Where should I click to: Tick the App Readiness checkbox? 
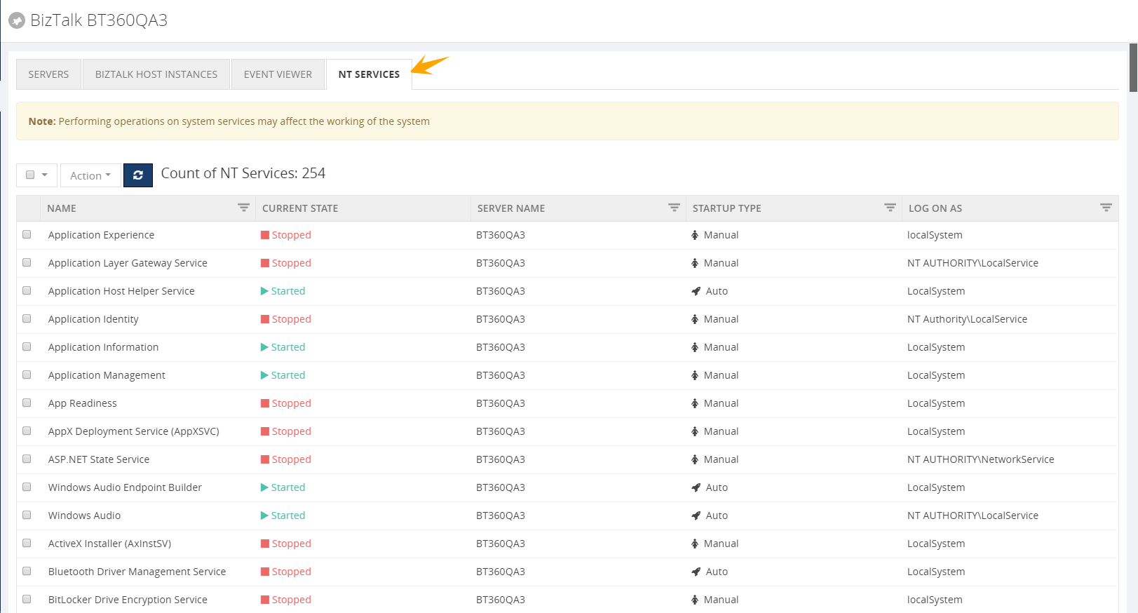27,403
